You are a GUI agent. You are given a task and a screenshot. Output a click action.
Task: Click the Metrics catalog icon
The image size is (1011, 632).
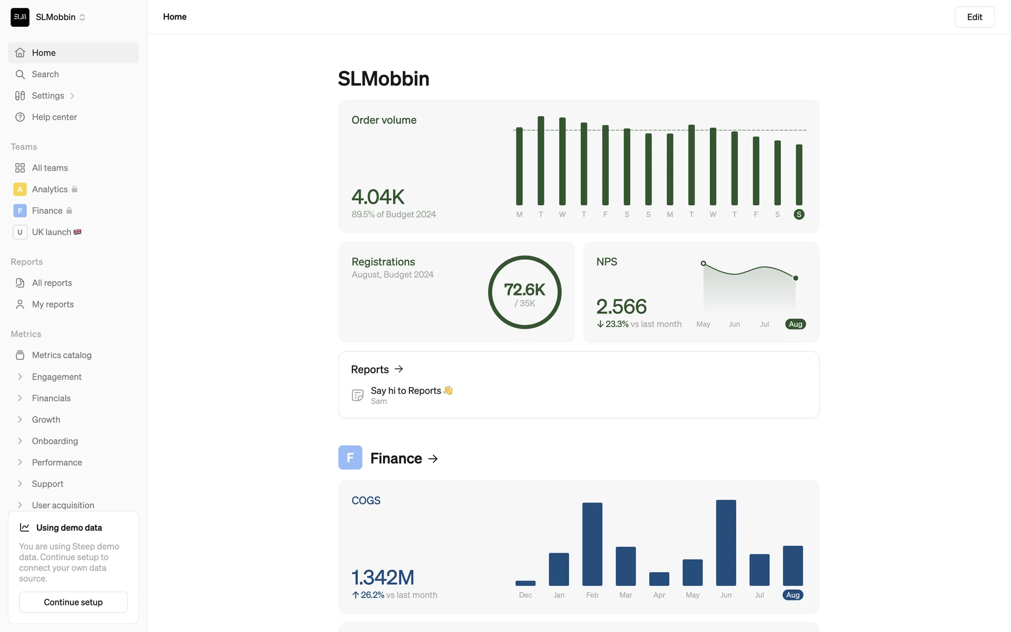pos(20,355)
